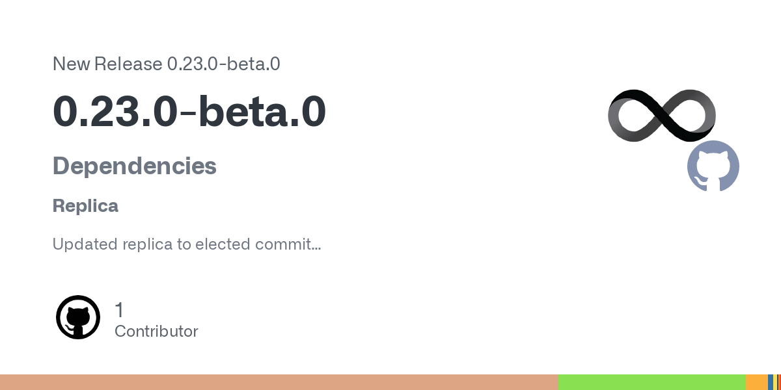Click the green segment of the language bar
The height and width of the screenshot is (390, 781).
[x=652, y=382]
